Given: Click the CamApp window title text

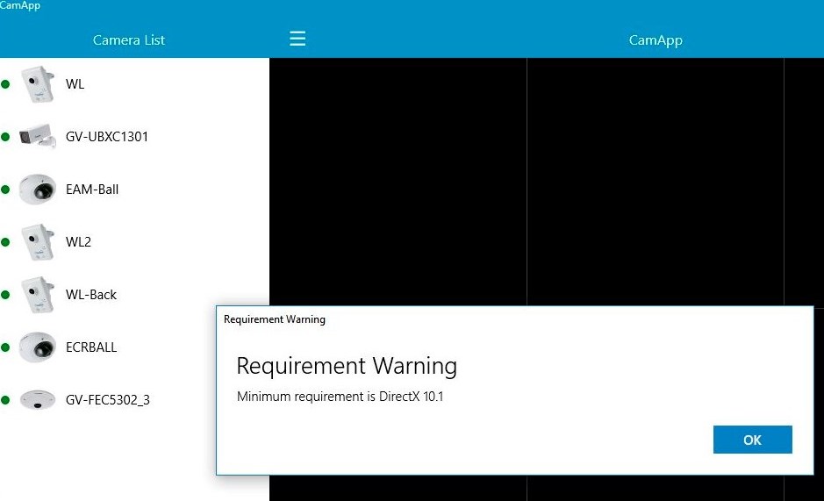Looking at the screenshot, I should coord(20,5).
